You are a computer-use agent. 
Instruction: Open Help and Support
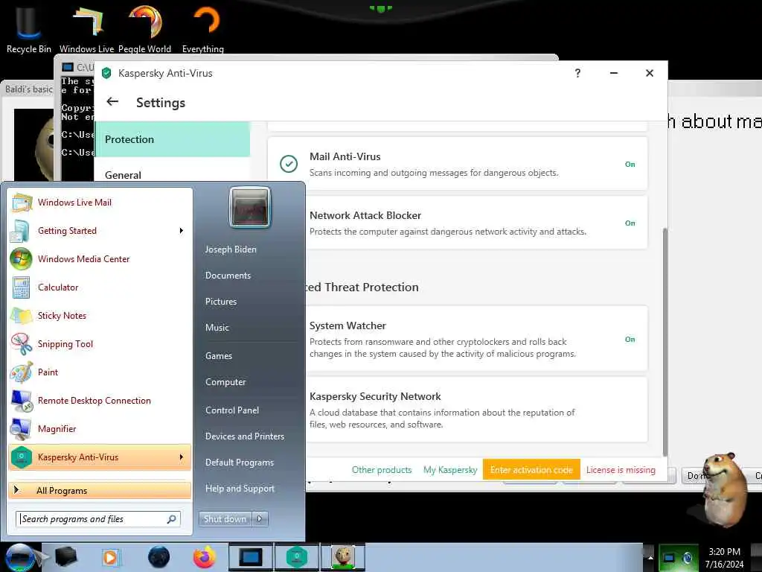(240, 489)
